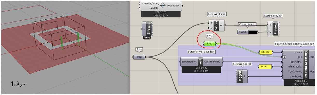
Task: Click version text under butterfly folder component
Action: (x=161, y=14)
